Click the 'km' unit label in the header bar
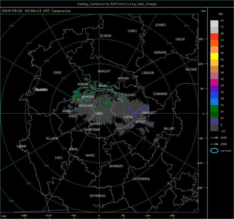The width and height of the screenshot is (234, 219). pyautogui.click(x=203, y=11)
